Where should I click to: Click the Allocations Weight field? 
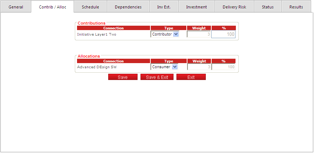point(199,67)
